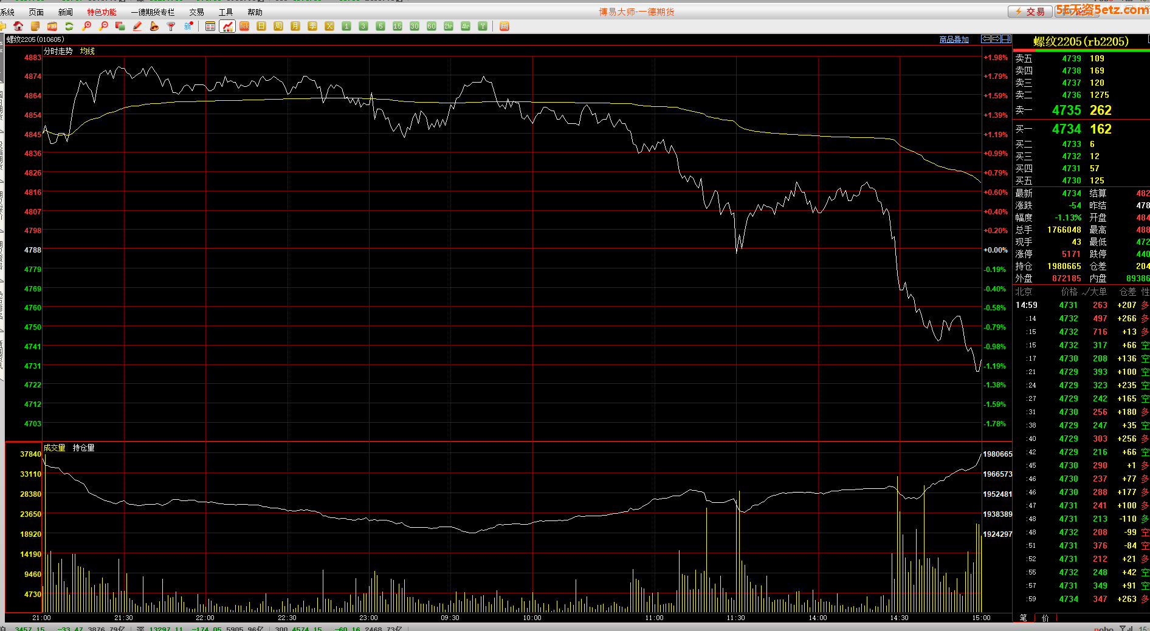The height and width of the screenshot is (631, 1150).
Task: Click the 商品叠加 link
Action: click(954, 39)
